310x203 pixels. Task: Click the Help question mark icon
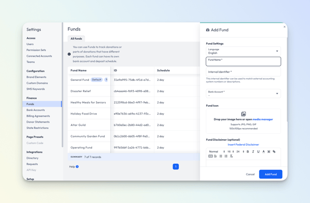click(x=77, y=166)
